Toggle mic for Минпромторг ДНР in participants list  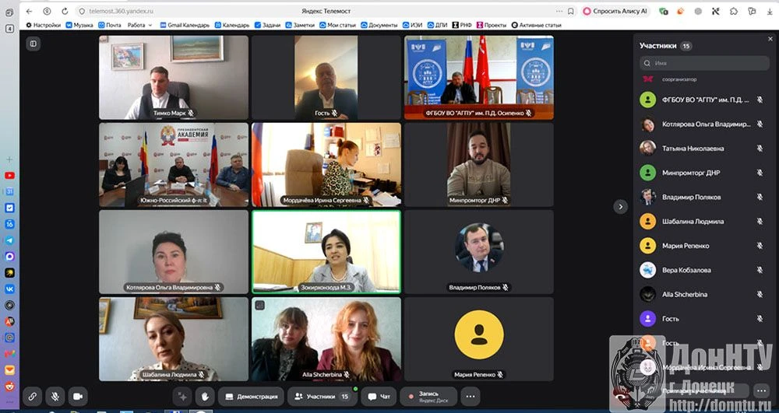[760, 173]
